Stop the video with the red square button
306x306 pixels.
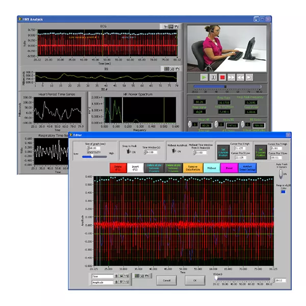coord(222,78)
